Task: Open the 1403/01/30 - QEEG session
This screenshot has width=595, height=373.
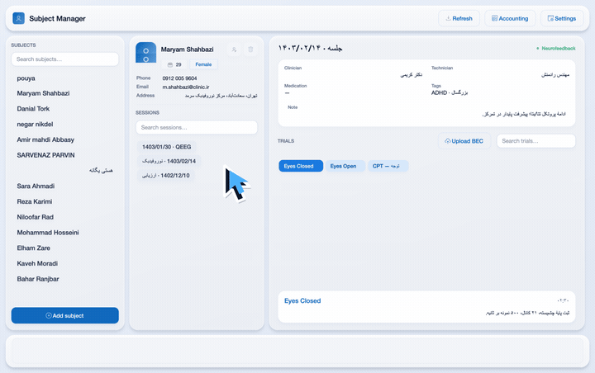Action: [167, 147]
